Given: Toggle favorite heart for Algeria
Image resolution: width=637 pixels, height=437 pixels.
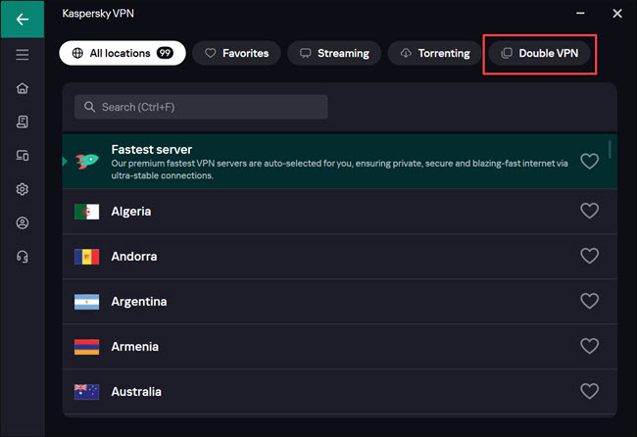Looking at the screenshot, I should coord(589,212).
